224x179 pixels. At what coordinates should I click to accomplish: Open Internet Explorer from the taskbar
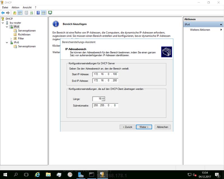pyautogui.click(x=37, y=175)
